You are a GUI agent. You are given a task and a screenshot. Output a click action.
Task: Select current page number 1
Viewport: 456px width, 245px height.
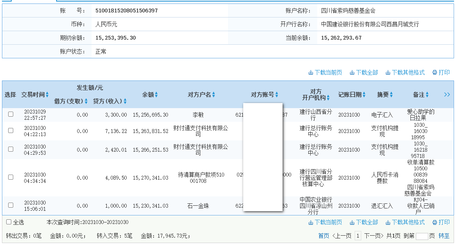click(358, 236)
